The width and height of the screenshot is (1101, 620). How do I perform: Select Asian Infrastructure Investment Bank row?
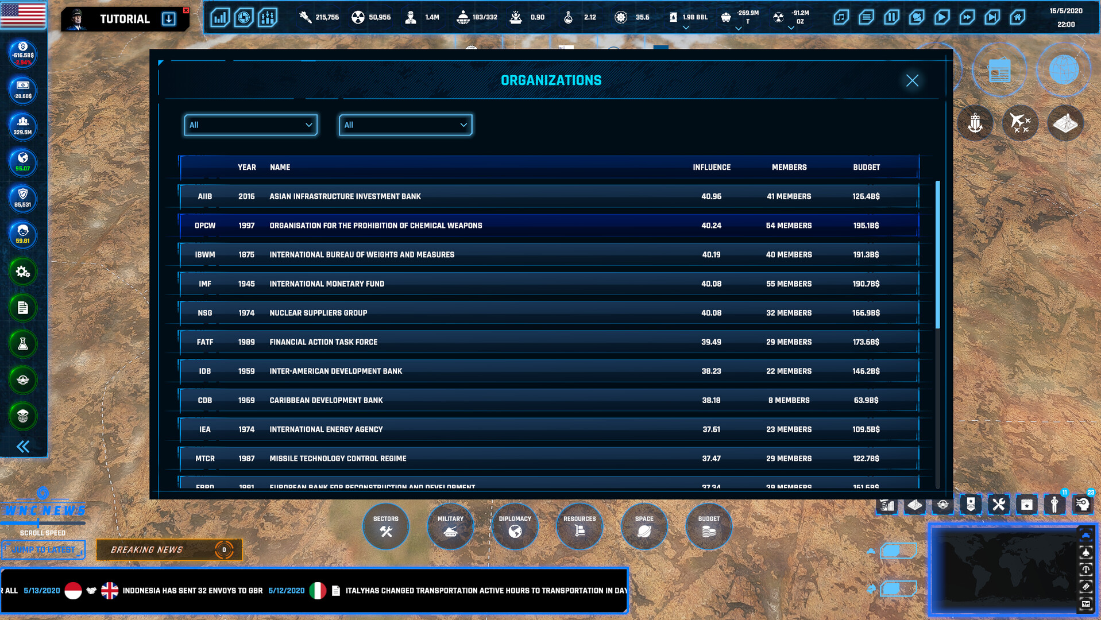click(549, 196)
